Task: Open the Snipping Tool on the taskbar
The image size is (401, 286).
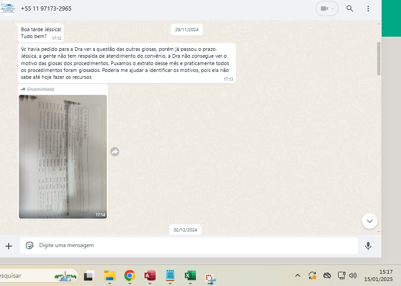Action: click(211, 278)
